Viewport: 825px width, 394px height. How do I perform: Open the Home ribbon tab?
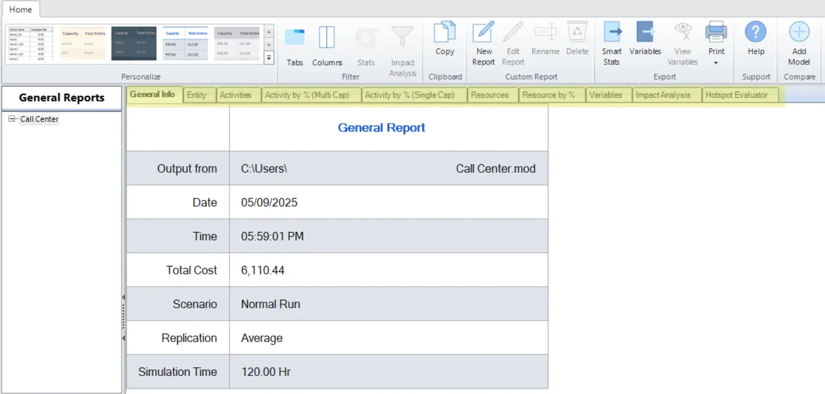point(20,9)
